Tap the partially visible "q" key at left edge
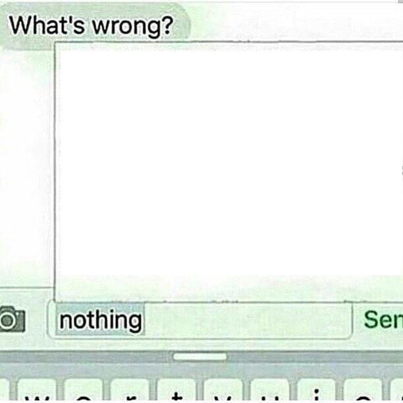The image size is (403, 403). 5,390
